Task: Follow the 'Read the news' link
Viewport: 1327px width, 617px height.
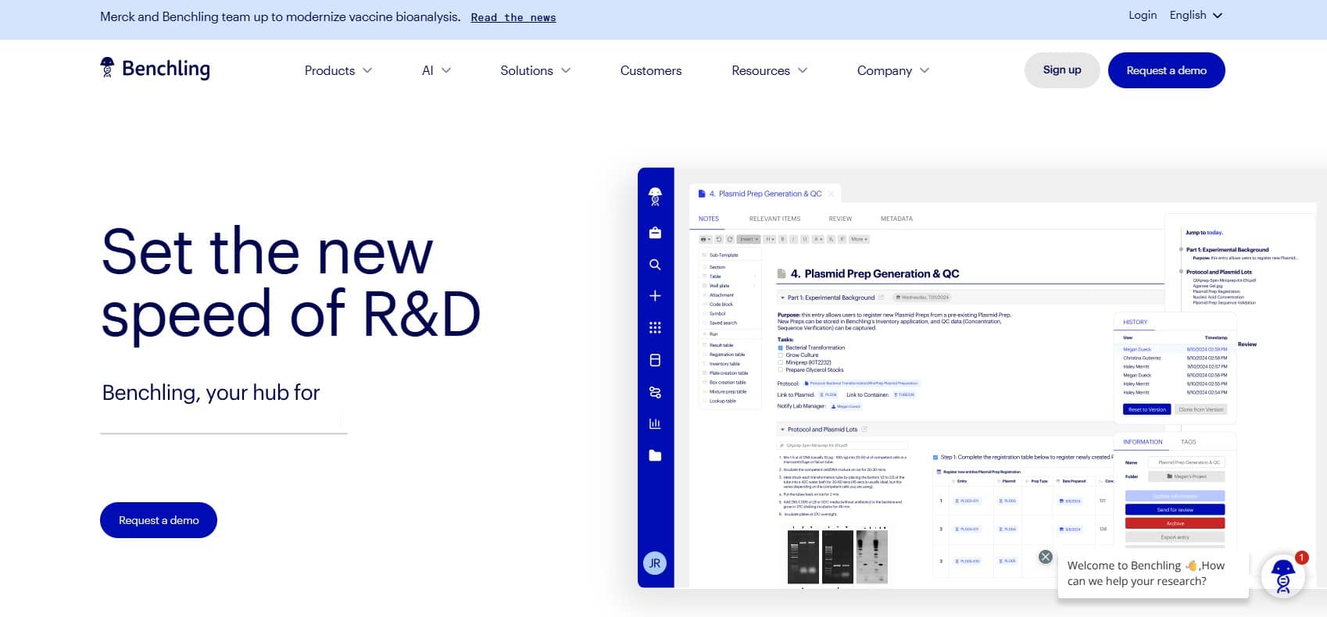Action: coord(513,17)
